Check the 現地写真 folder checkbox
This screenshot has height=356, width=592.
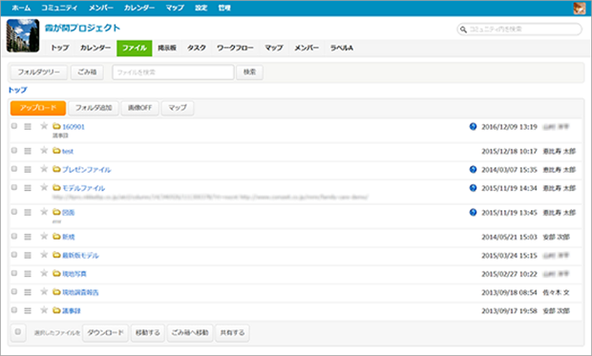(14, 273)
